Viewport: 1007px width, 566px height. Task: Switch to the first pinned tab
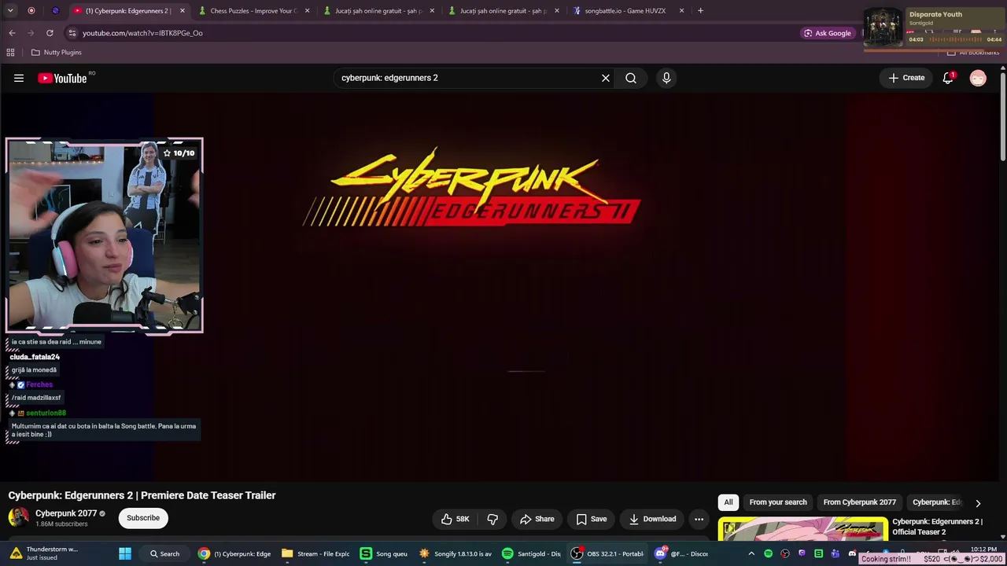31,10
